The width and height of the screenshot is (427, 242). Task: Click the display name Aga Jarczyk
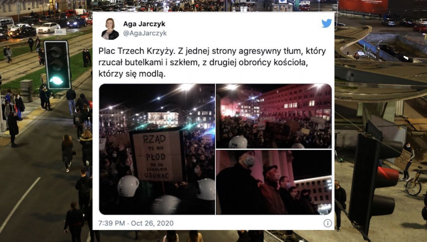tap(144, 24)
